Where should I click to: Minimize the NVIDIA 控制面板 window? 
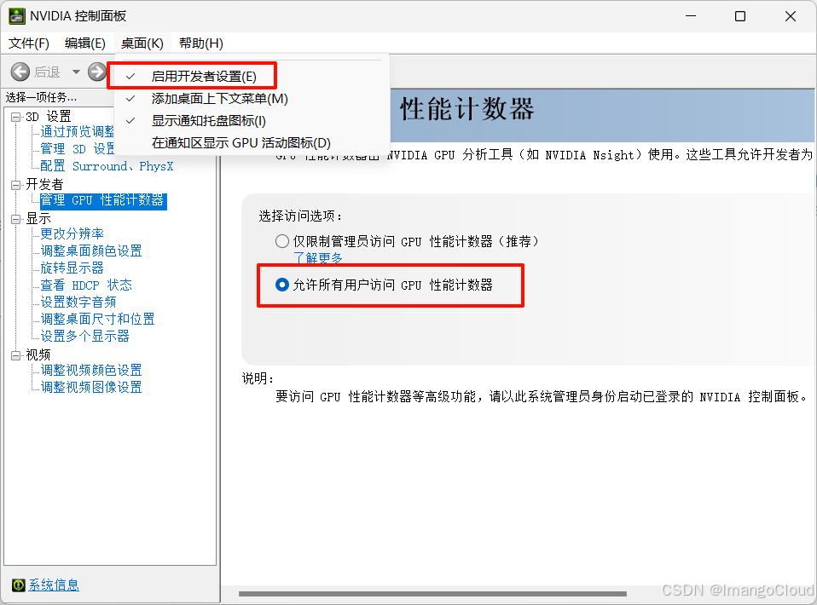(x=691, y=16)
